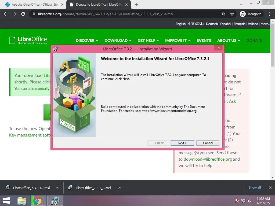The image size is (275, 206).
Task: Open File Explorer from the taskbar
Action: coord(22,201)
